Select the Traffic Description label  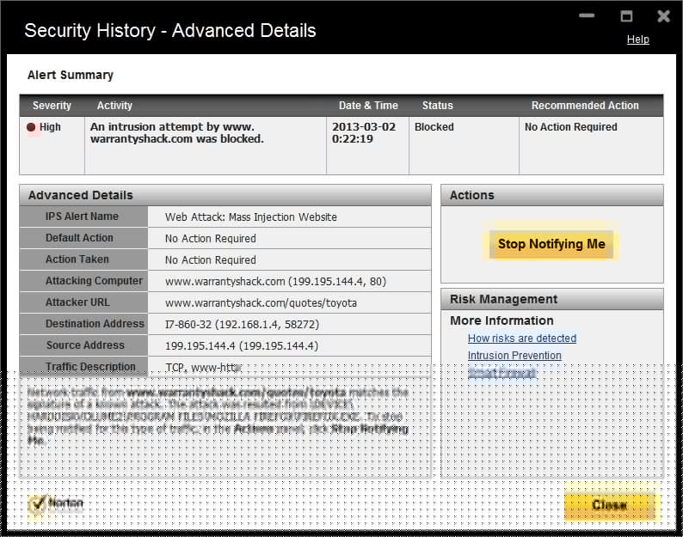(90, 366)
